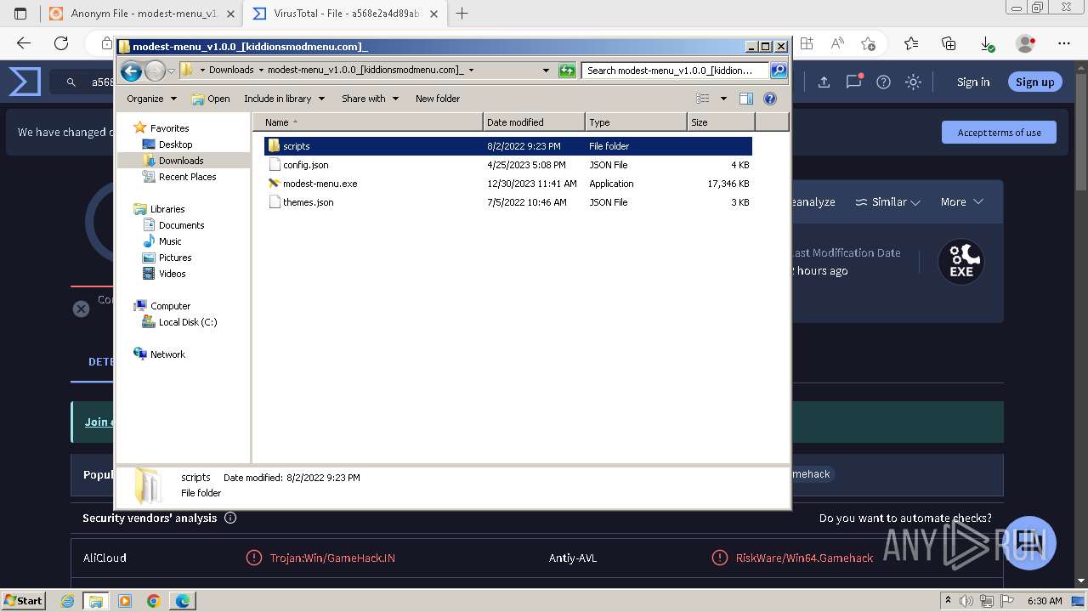Open browser settings and more menu
1088x612 pixels.
(1064, 43)
